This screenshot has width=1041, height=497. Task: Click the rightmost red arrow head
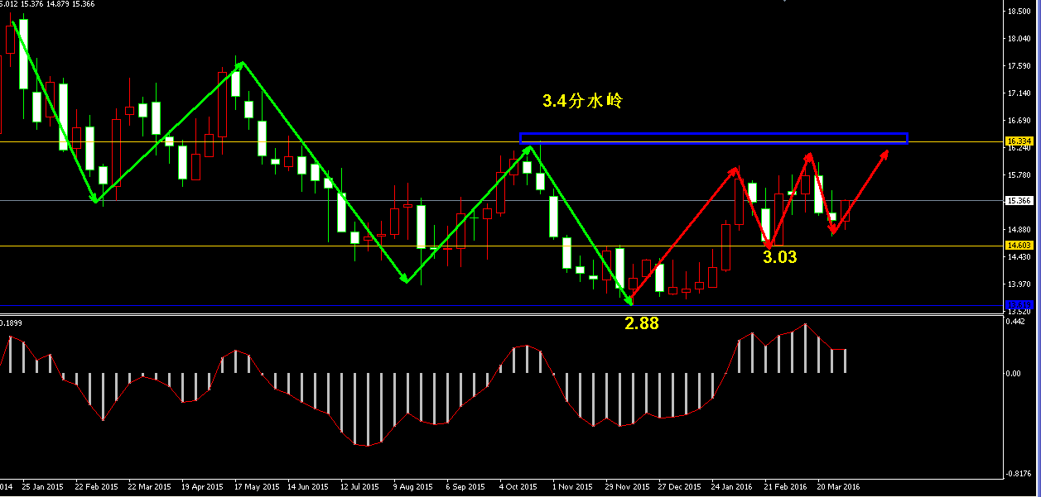pos(885,154)
